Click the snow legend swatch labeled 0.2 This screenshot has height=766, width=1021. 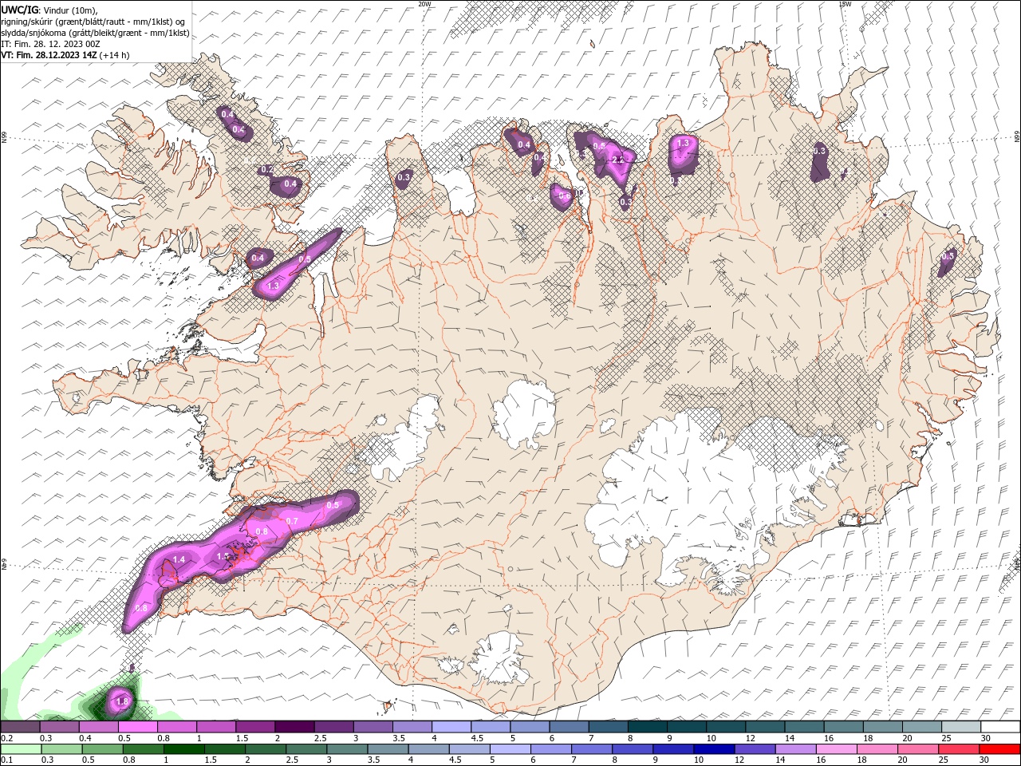coord(20,727)
